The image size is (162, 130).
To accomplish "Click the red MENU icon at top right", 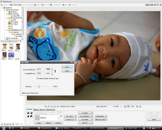I will (147, 5).
